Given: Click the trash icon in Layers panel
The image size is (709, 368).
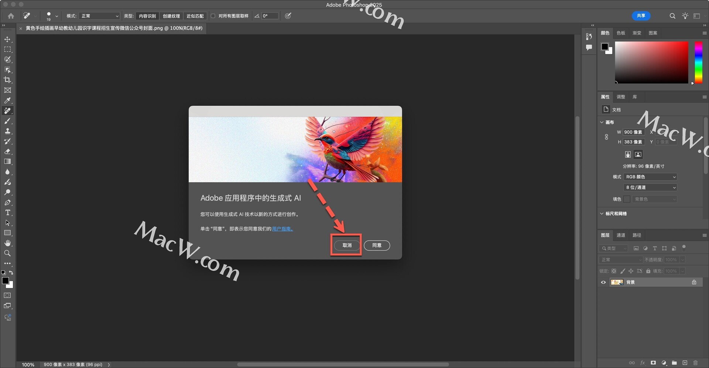Looking at the screenshot, I should tap(696, 363).
